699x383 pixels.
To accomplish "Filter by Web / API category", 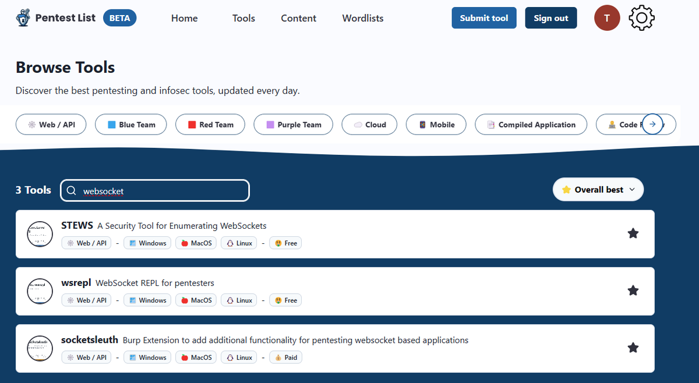I will [x=51, y=125].
